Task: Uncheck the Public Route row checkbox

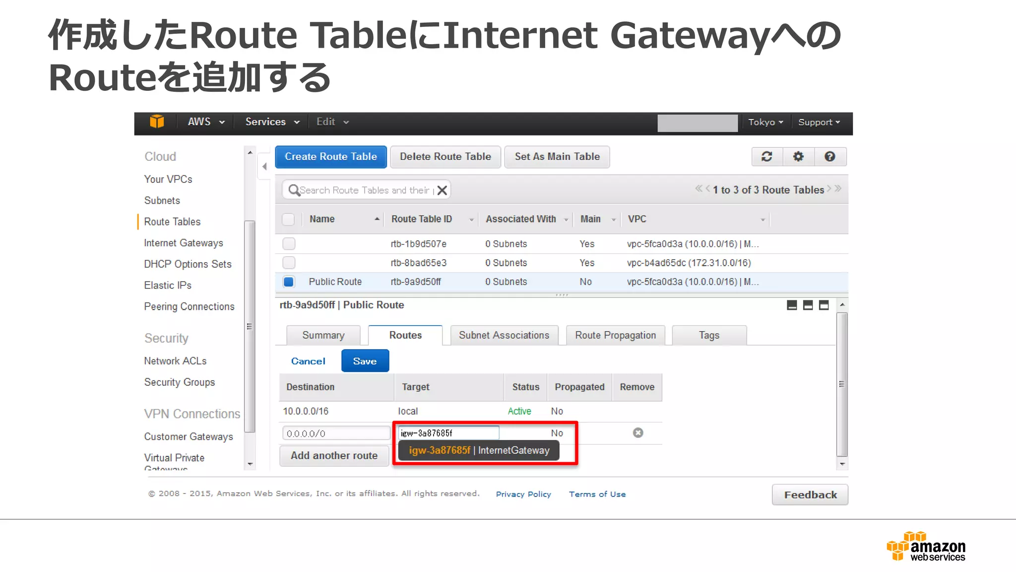Action: (x=289, y=282)
